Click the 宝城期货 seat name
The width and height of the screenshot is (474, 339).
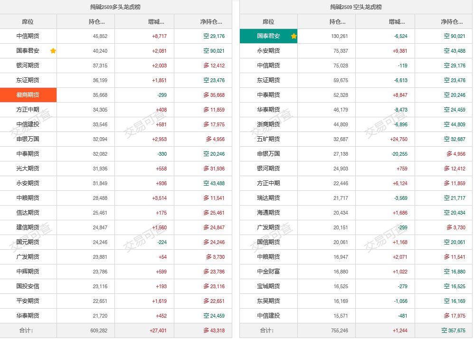[269, 286]
